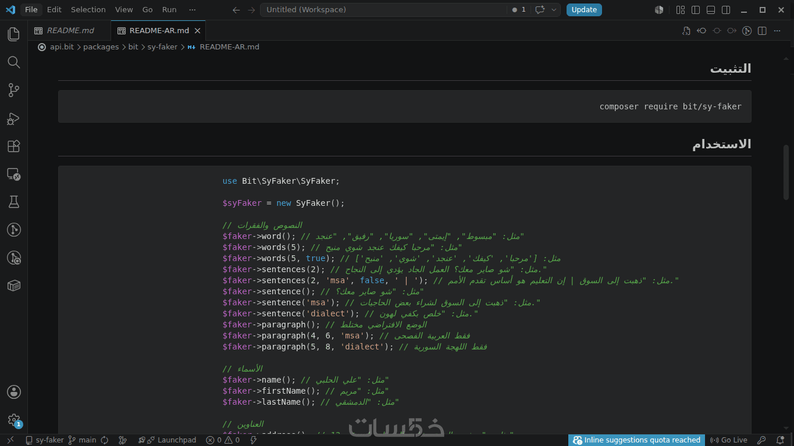The width and height of the screenshot is (794, 446).
Task: Show errors and warnings count in status bar
Action: coord(223,440)
